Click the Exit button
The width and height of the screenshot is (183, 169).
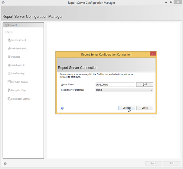point(172,163)
